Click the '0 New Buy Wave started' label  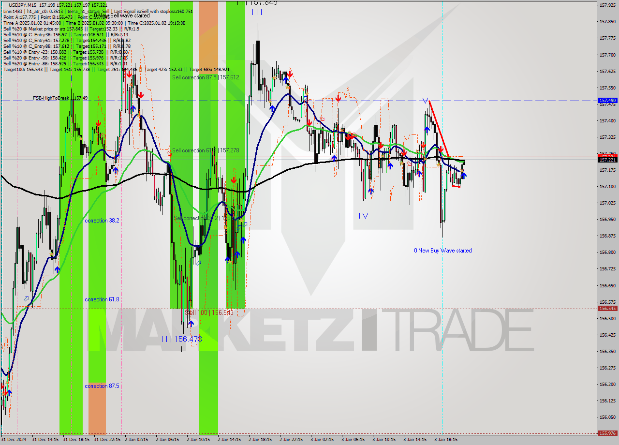point(442,251)
